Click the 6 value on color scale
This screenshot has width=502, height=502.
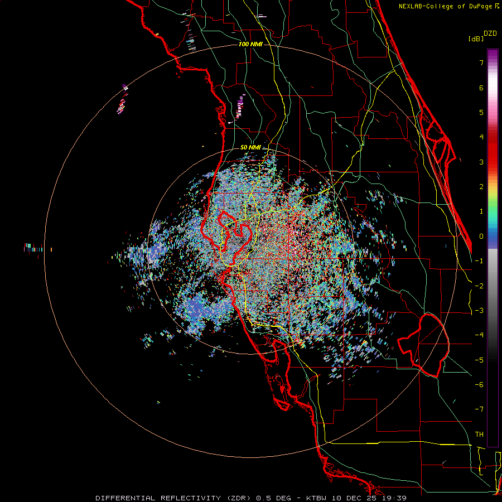click(481, 88)
